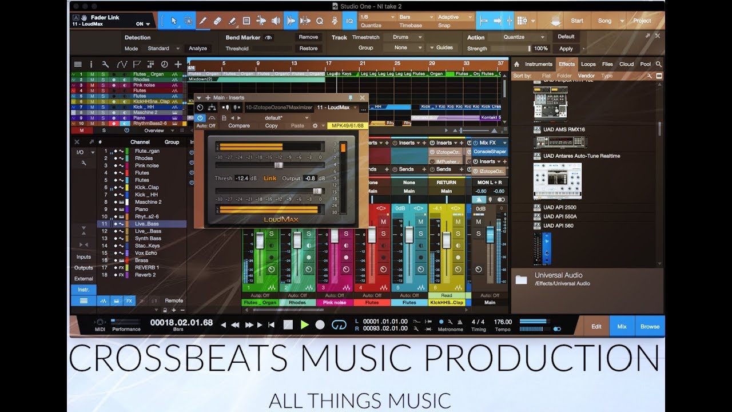Screen dimensions: 732x412
Task: Click Compare in the LoudMax window
Action: point(239,125)
